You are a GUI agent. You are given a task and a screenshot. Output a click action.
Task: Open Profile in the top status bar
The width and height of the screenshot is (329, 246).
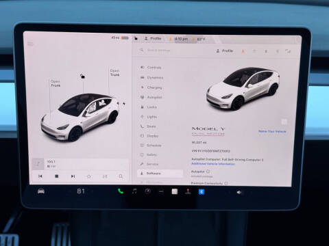pyautogui.click(x=153, y=38)
